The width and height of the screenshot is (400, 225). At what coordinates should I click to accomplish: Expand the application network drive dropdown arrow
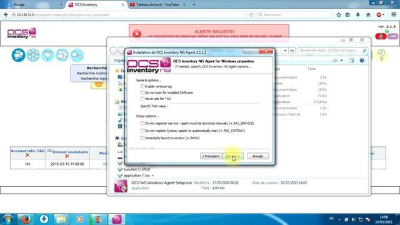(x=152, y=176)
